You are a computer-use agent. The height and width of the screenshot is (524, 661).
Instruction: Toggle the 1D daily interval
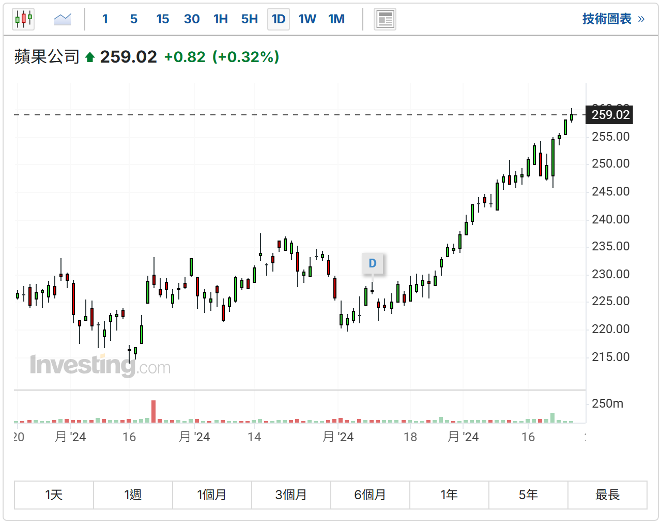click(x=278, y=19)
